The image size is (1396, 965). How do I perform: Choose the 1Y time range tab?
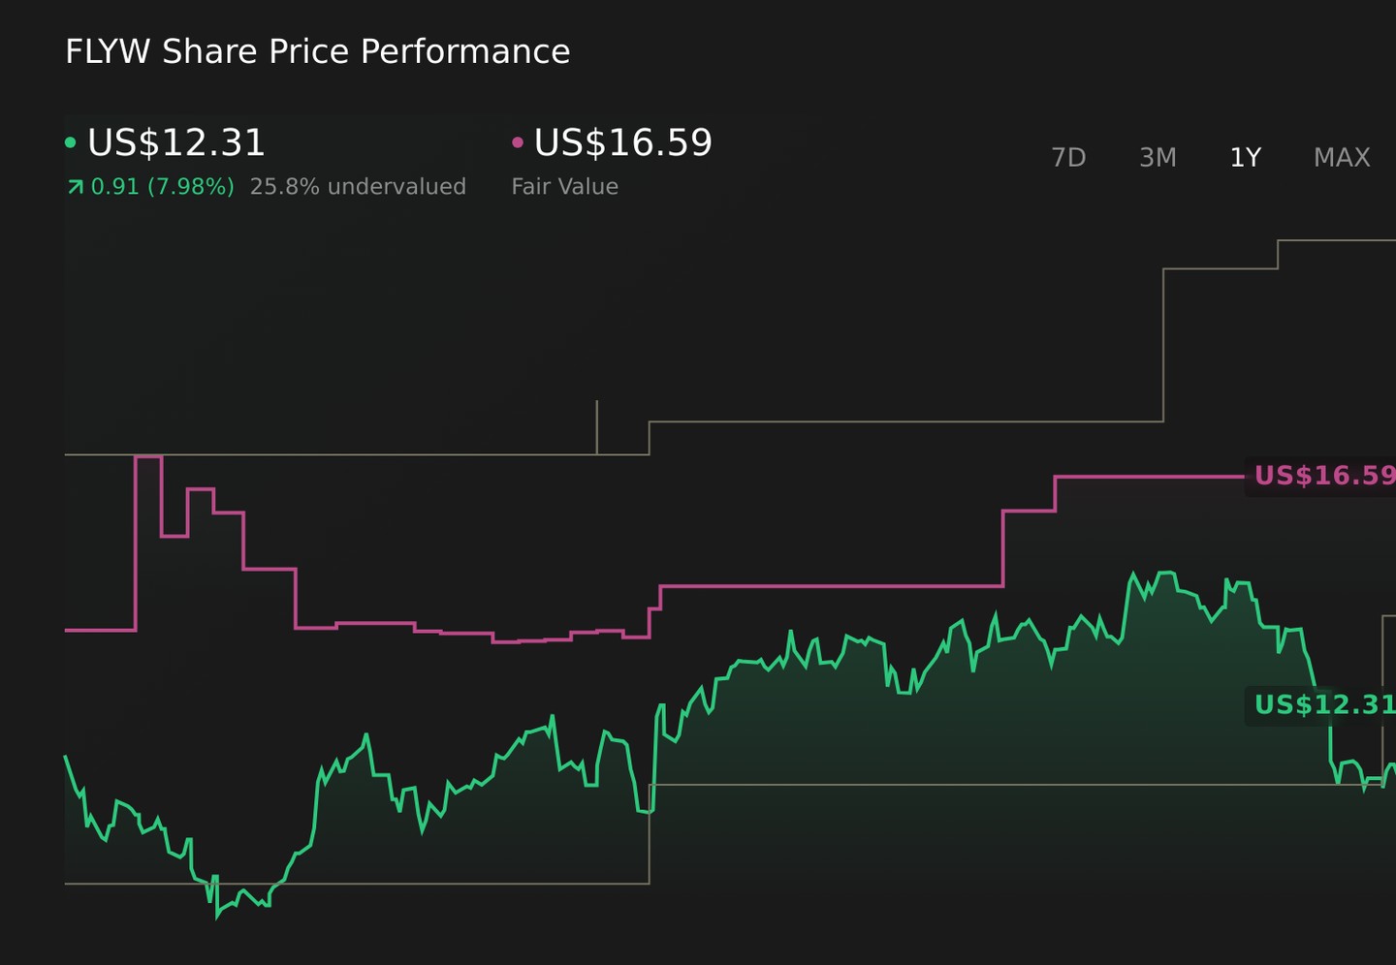pos(1245,157)
